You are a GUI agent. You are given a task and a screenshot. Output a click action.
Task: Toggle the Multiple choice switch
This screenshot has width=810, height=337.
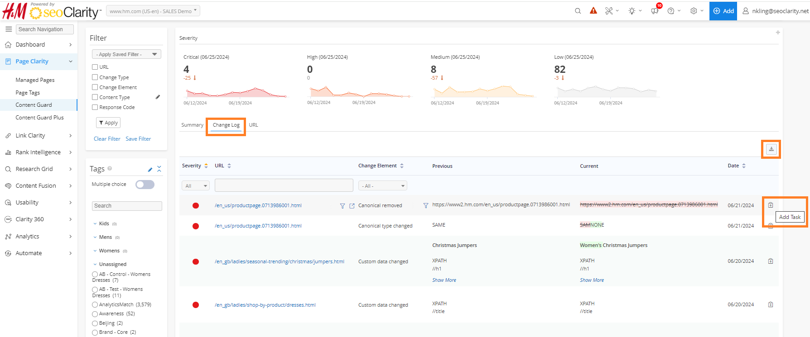pos(145,185)
